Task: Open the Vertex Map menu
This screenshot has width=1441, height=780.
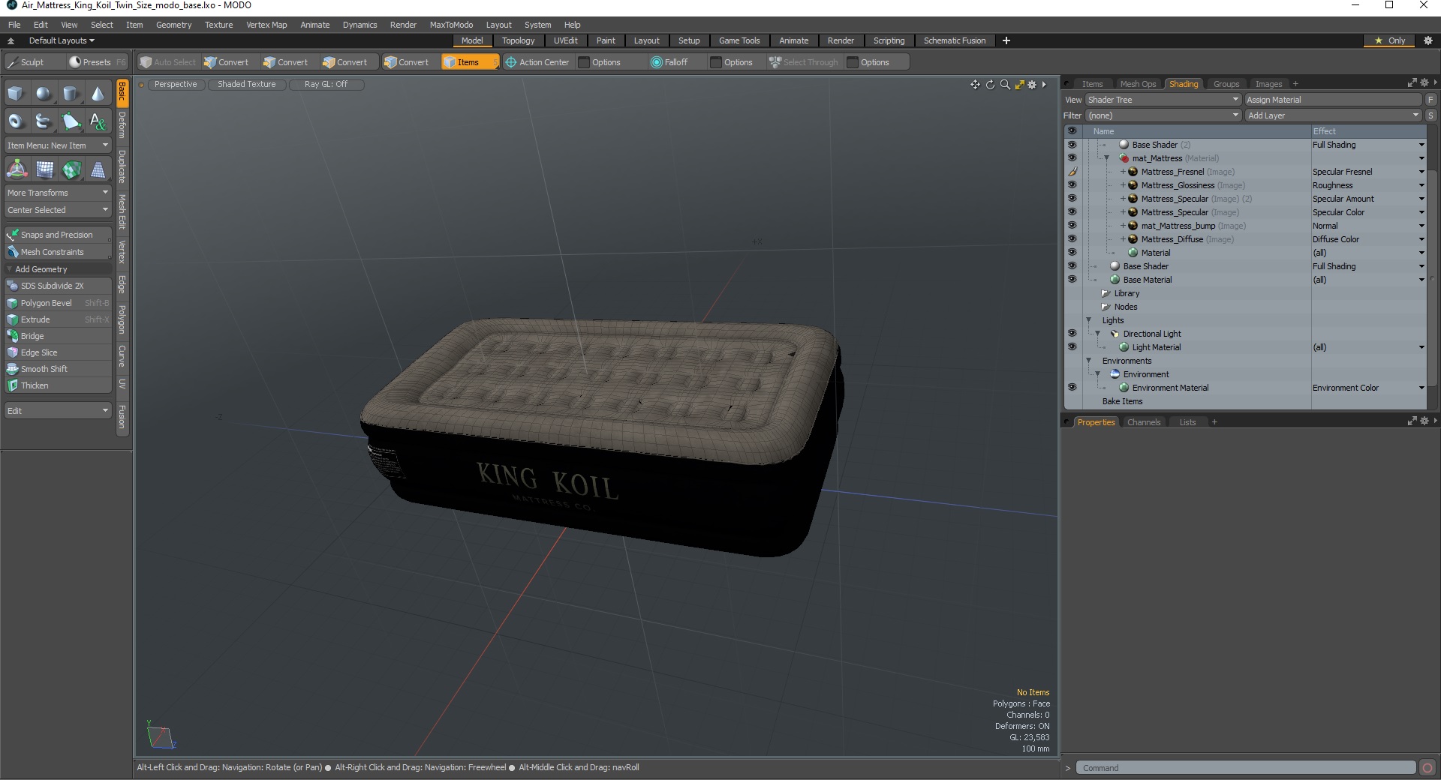Action: coord(266,25)
